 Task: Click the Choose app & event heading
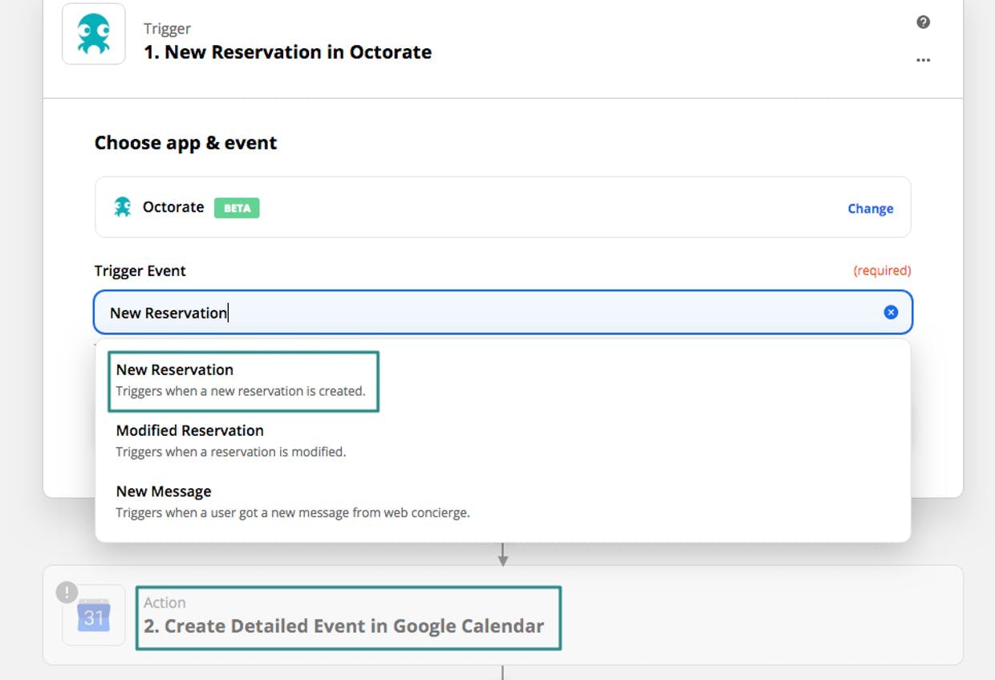pos(185,143)
